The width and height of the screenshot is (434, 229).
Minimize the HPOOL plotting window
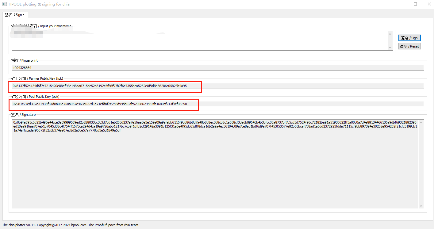point(401,4)
